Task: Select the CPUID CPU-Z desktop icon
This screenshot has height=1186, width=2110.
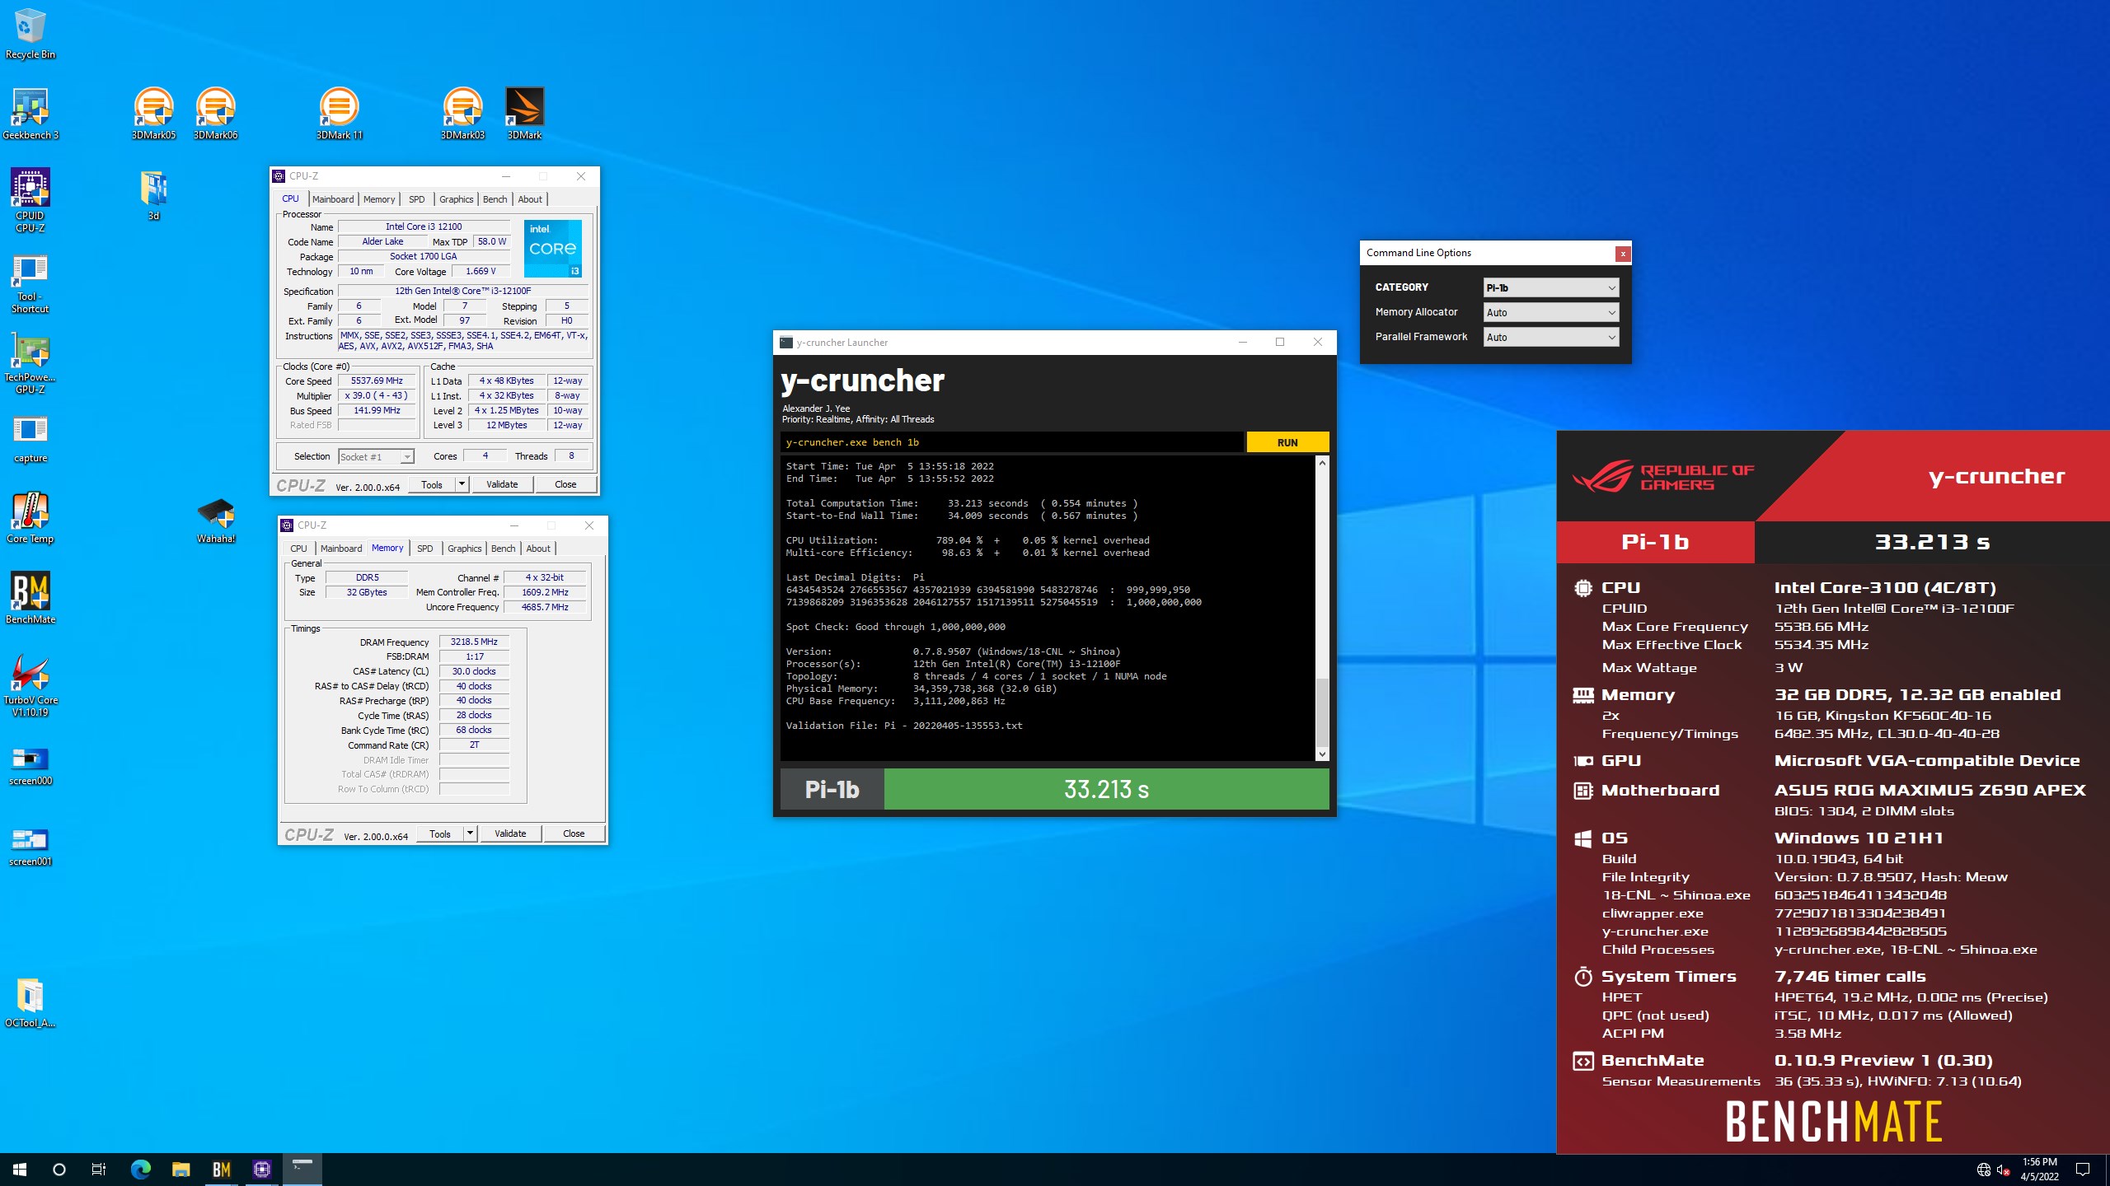Action: coord(30,200)
